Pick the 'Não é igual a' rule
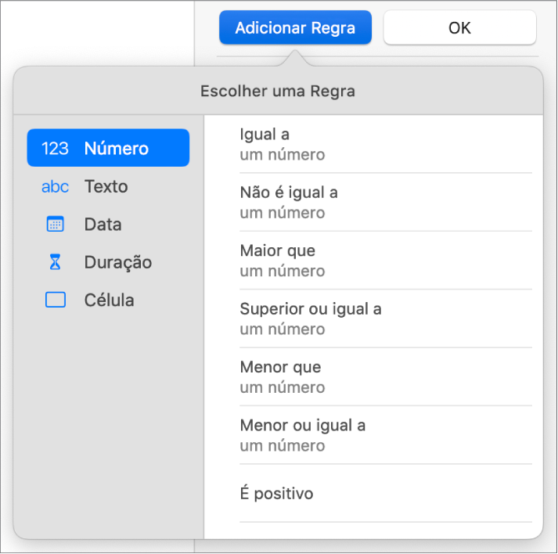This screenshot has height=554, width=558. click(x=386, y=202)
